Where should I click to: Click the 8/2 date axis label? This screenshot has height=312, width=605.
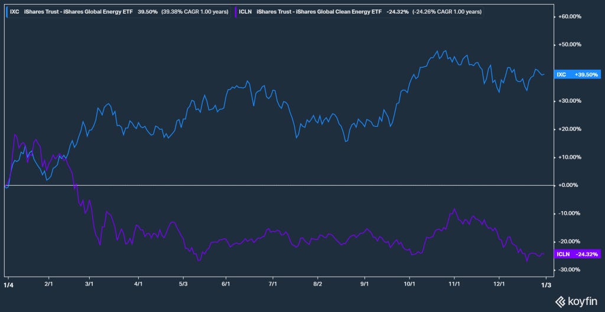tap(317, 284)
